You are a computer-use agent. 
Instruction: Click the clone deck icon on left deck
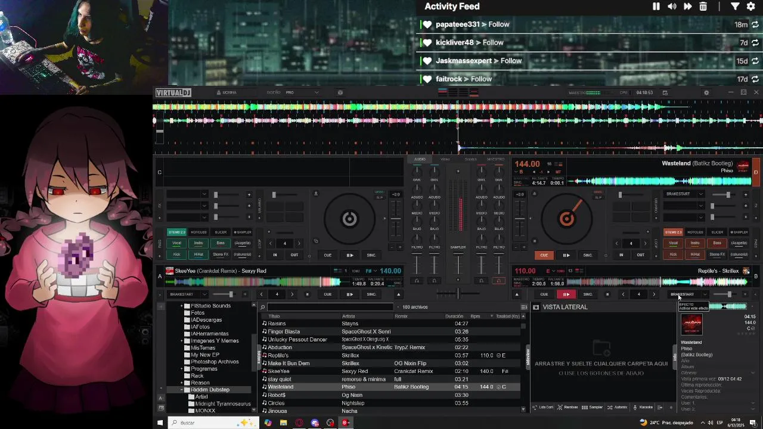[x=316, y=241]
